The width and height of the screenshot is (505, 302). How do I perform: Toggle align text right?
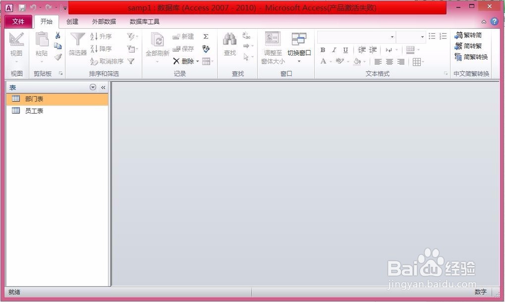point(400,62)
